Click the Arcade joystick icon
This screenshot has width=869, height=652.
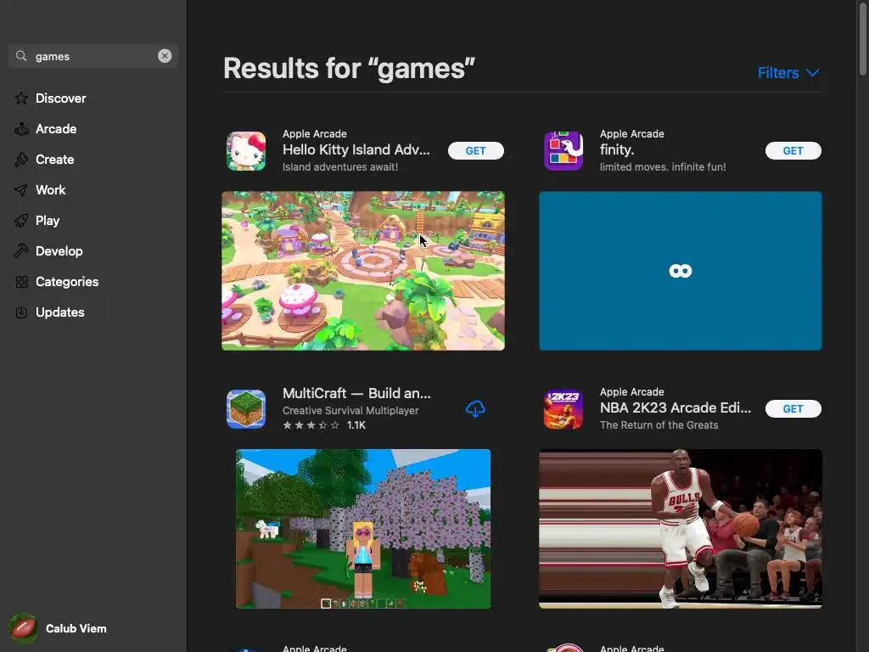[21, 129]
